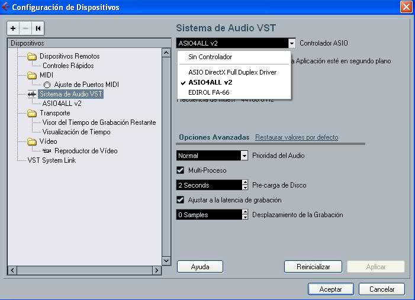Select Visualización de Tiempo item

tap(76, 132)
